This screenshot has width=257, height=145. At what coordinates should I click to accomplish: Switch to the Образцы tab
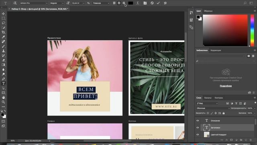208,11
